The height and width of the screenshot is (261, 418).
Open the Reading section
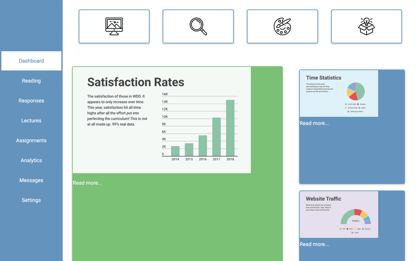point(31,81)
